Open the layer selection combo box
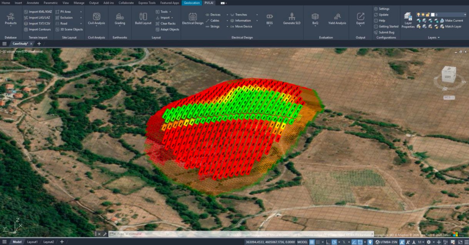This screenshot has width=469, height=245. click(441, 15)
